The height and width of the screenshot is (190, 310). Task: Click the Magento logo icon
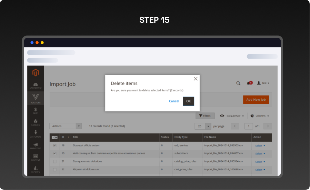pos(36,73)
